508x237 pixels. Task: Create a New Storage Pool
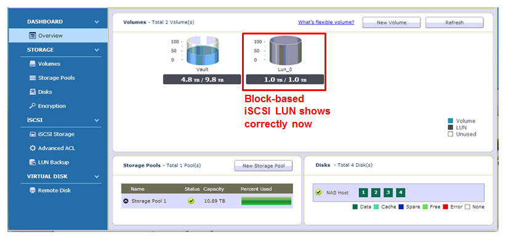click(264, 166)
